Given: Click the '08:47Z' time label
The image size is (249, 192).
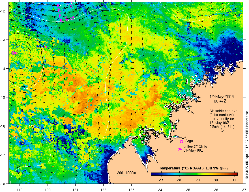Looking at the screenshot, I should pos(220,101).
